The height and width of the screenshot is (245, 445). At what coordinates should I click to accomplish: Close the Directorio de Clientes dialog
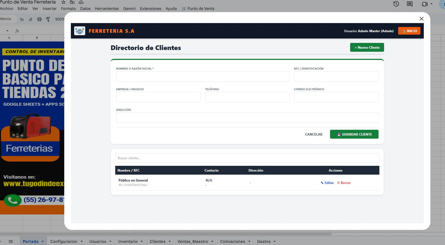point(421,19)
